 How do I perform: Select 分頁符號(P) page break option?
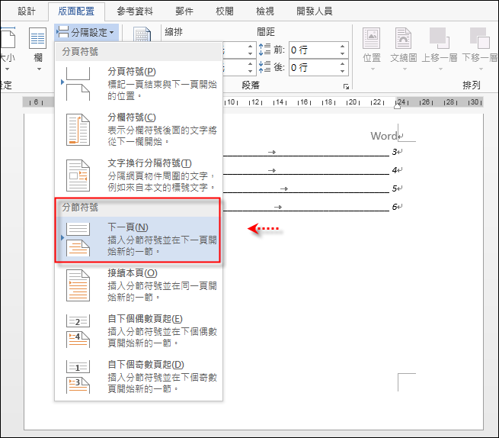click(139, 83)
